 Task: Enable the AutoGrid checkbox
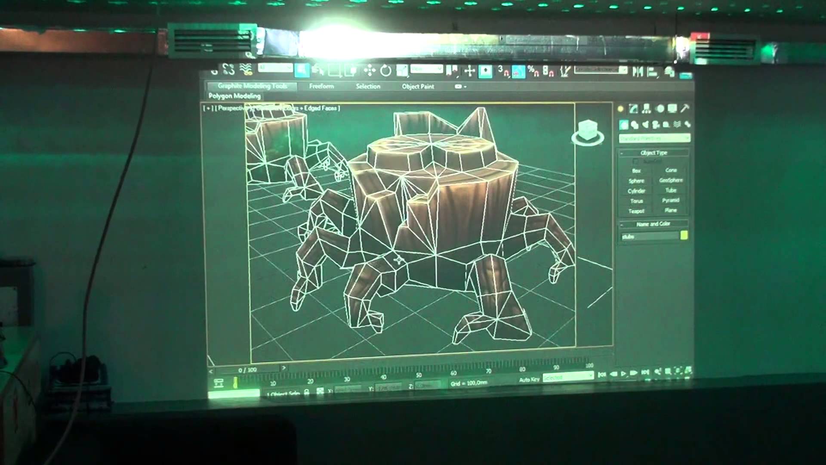(636, 161)
